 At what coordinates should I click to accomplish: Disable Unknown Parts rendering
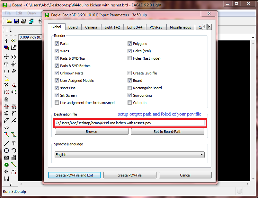point(57,73)
